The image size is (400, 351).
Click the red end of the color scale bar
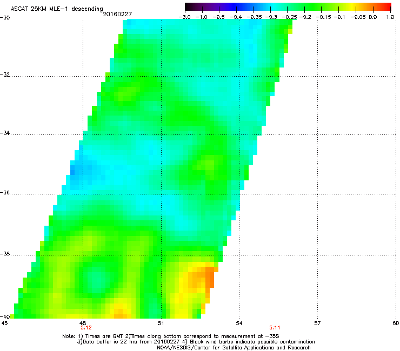[389, 6]
